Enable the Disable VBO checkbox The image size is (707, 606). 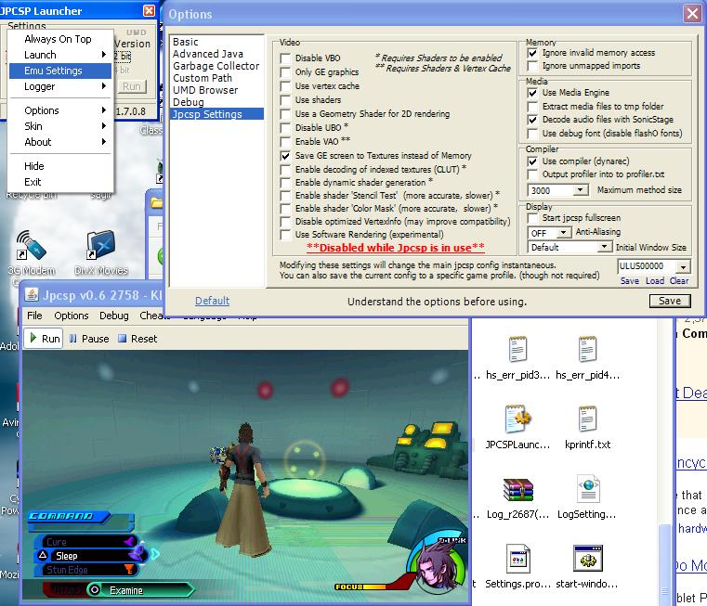[285, 58]
